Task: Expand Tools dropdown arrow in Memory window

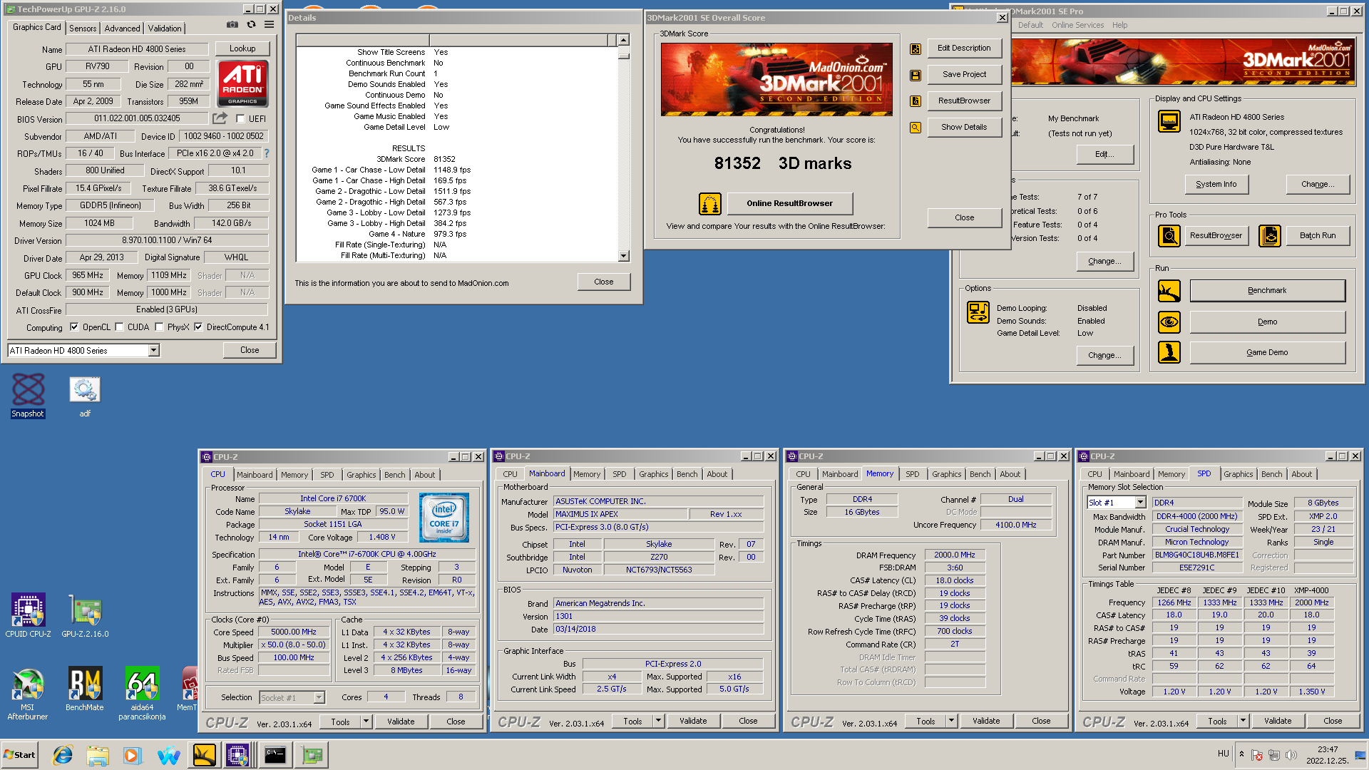Action: 951,722
